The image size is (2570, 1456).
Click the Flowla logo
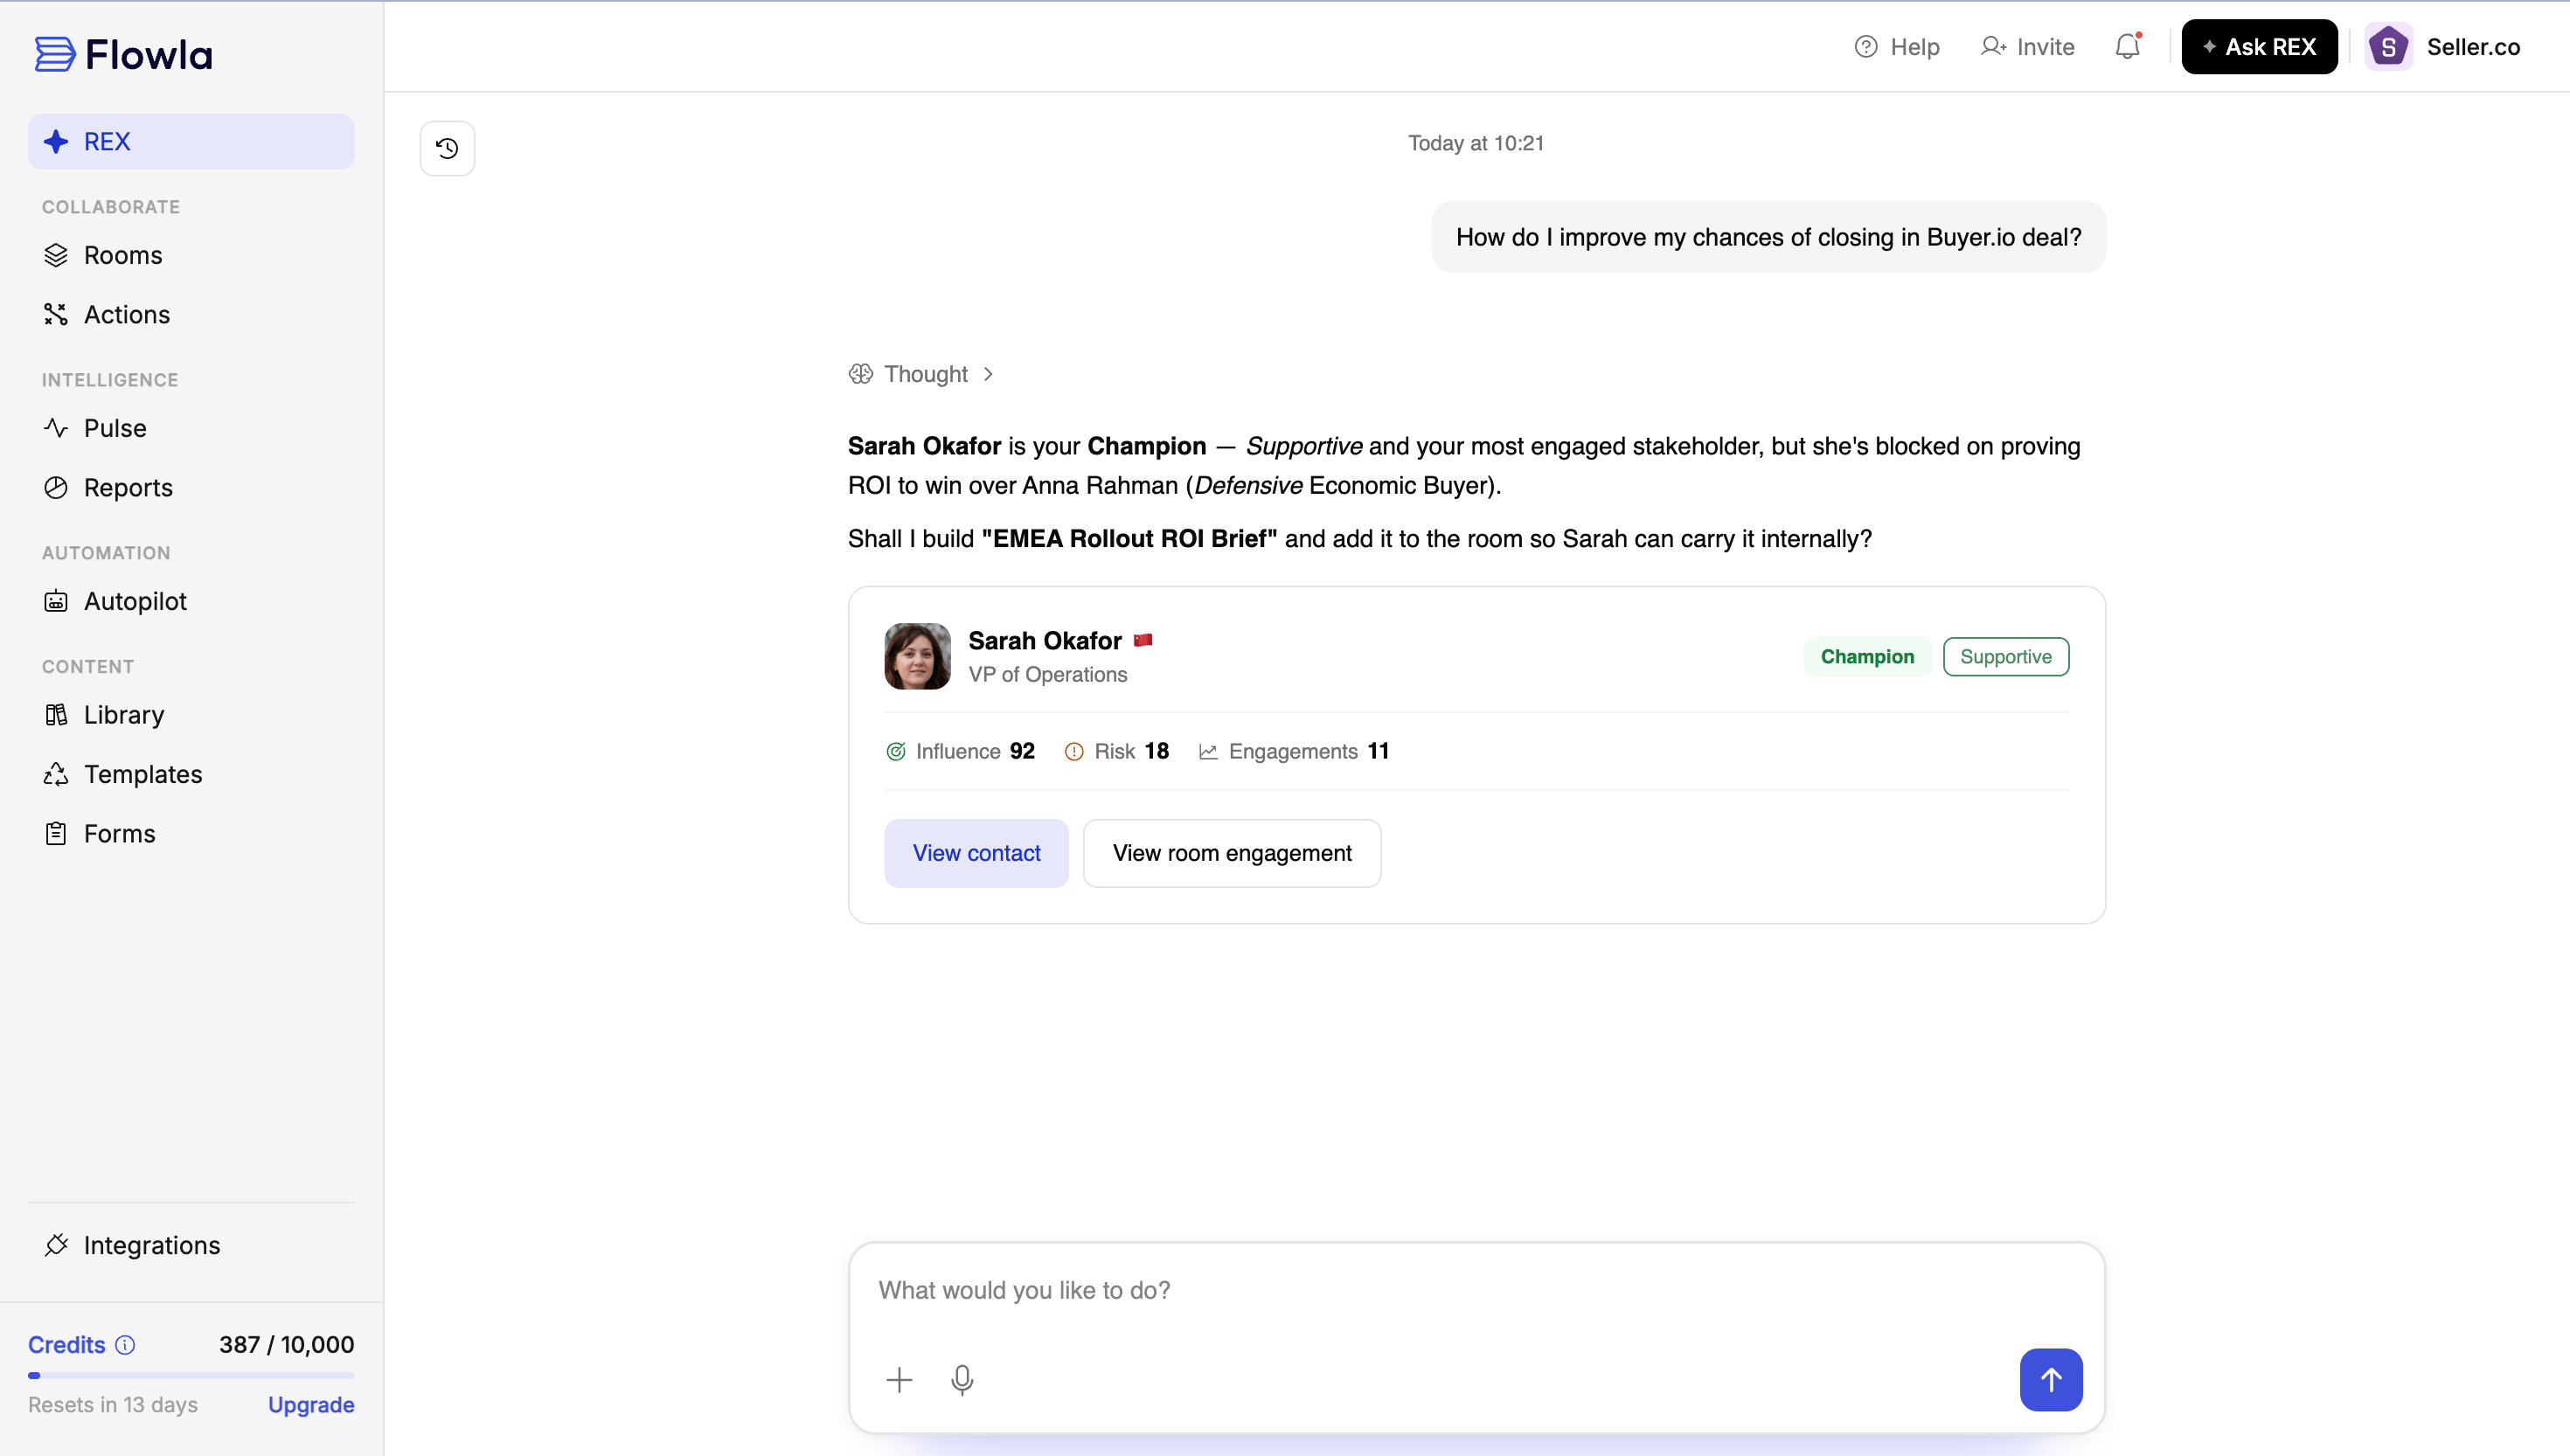124,55
